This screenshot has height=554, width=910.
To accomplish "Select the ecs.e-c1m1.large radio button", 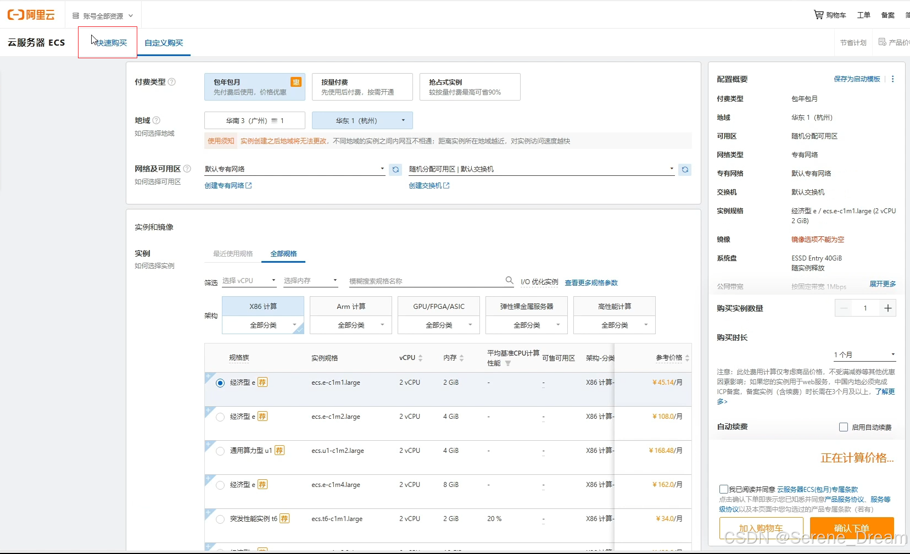I will [220, 383].
